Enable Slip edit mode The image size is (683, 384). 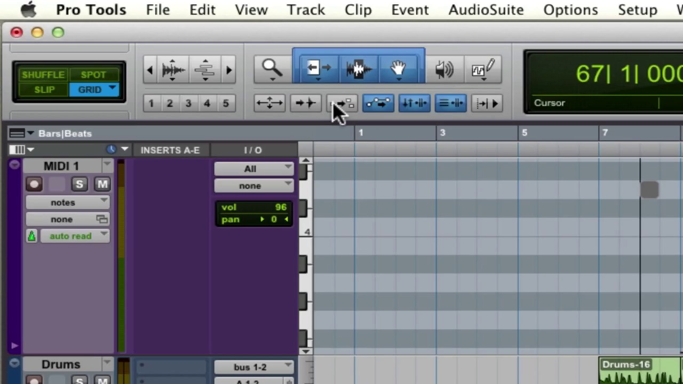(x=44, y=90)
